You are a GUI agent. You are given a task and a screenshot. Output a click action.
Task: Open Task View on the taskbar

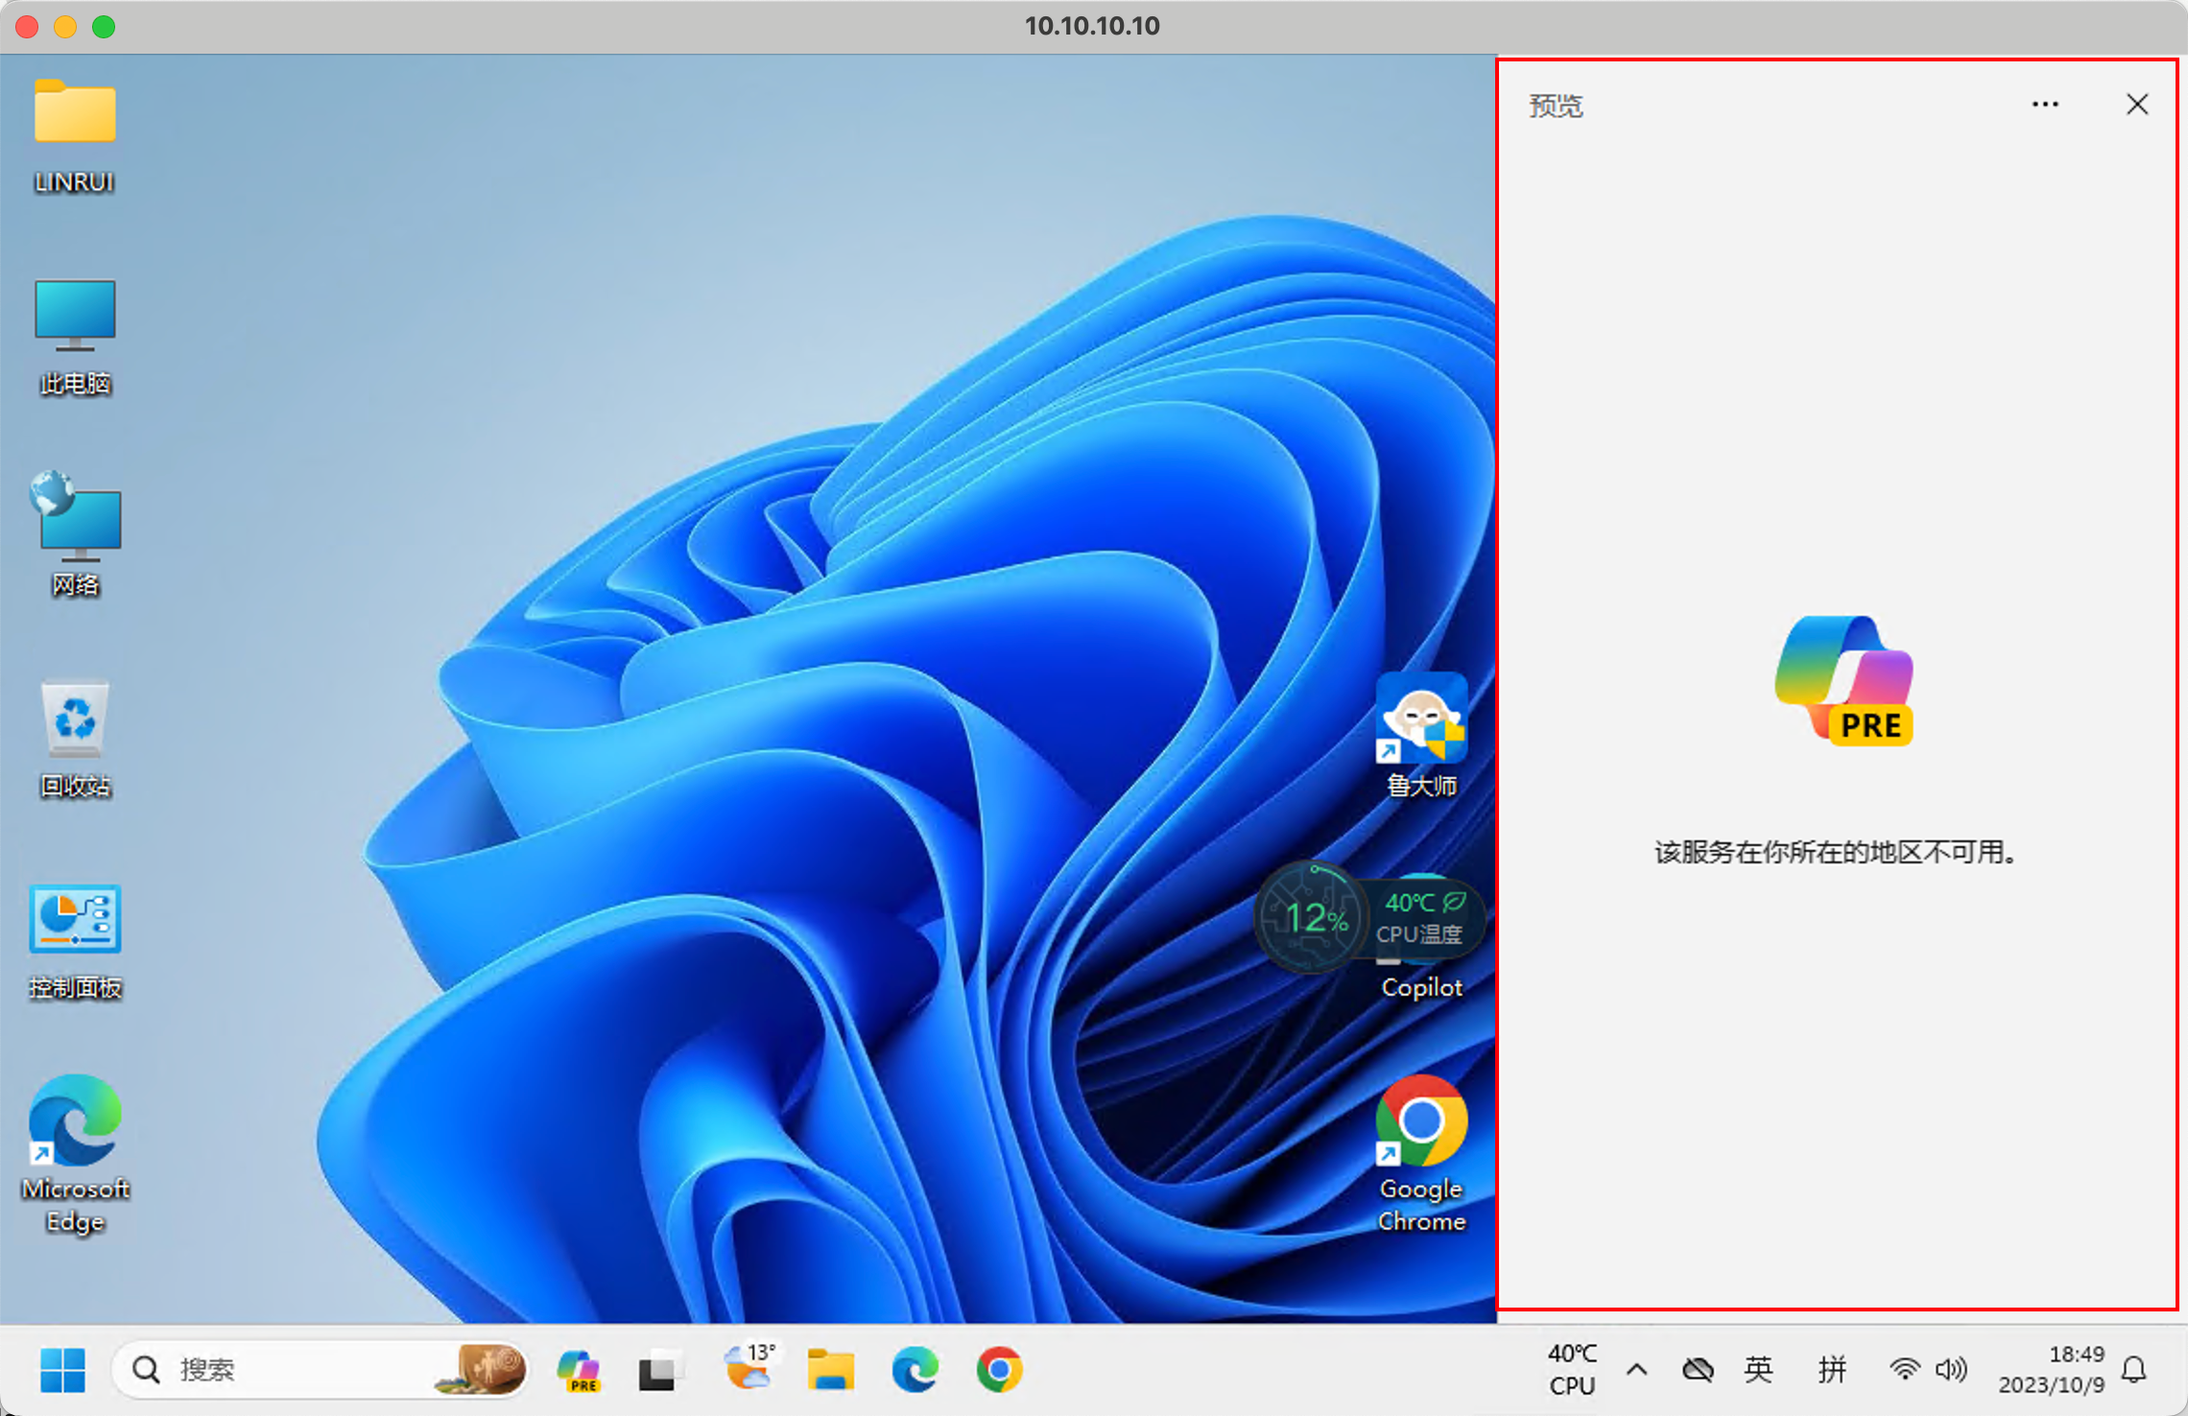659,1369
